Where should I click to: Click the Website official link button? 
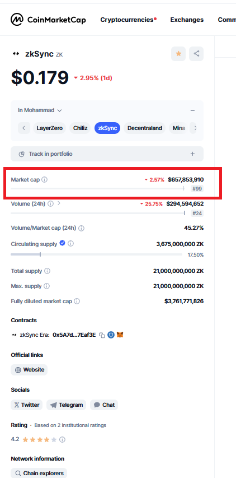(x=29, y=370)
